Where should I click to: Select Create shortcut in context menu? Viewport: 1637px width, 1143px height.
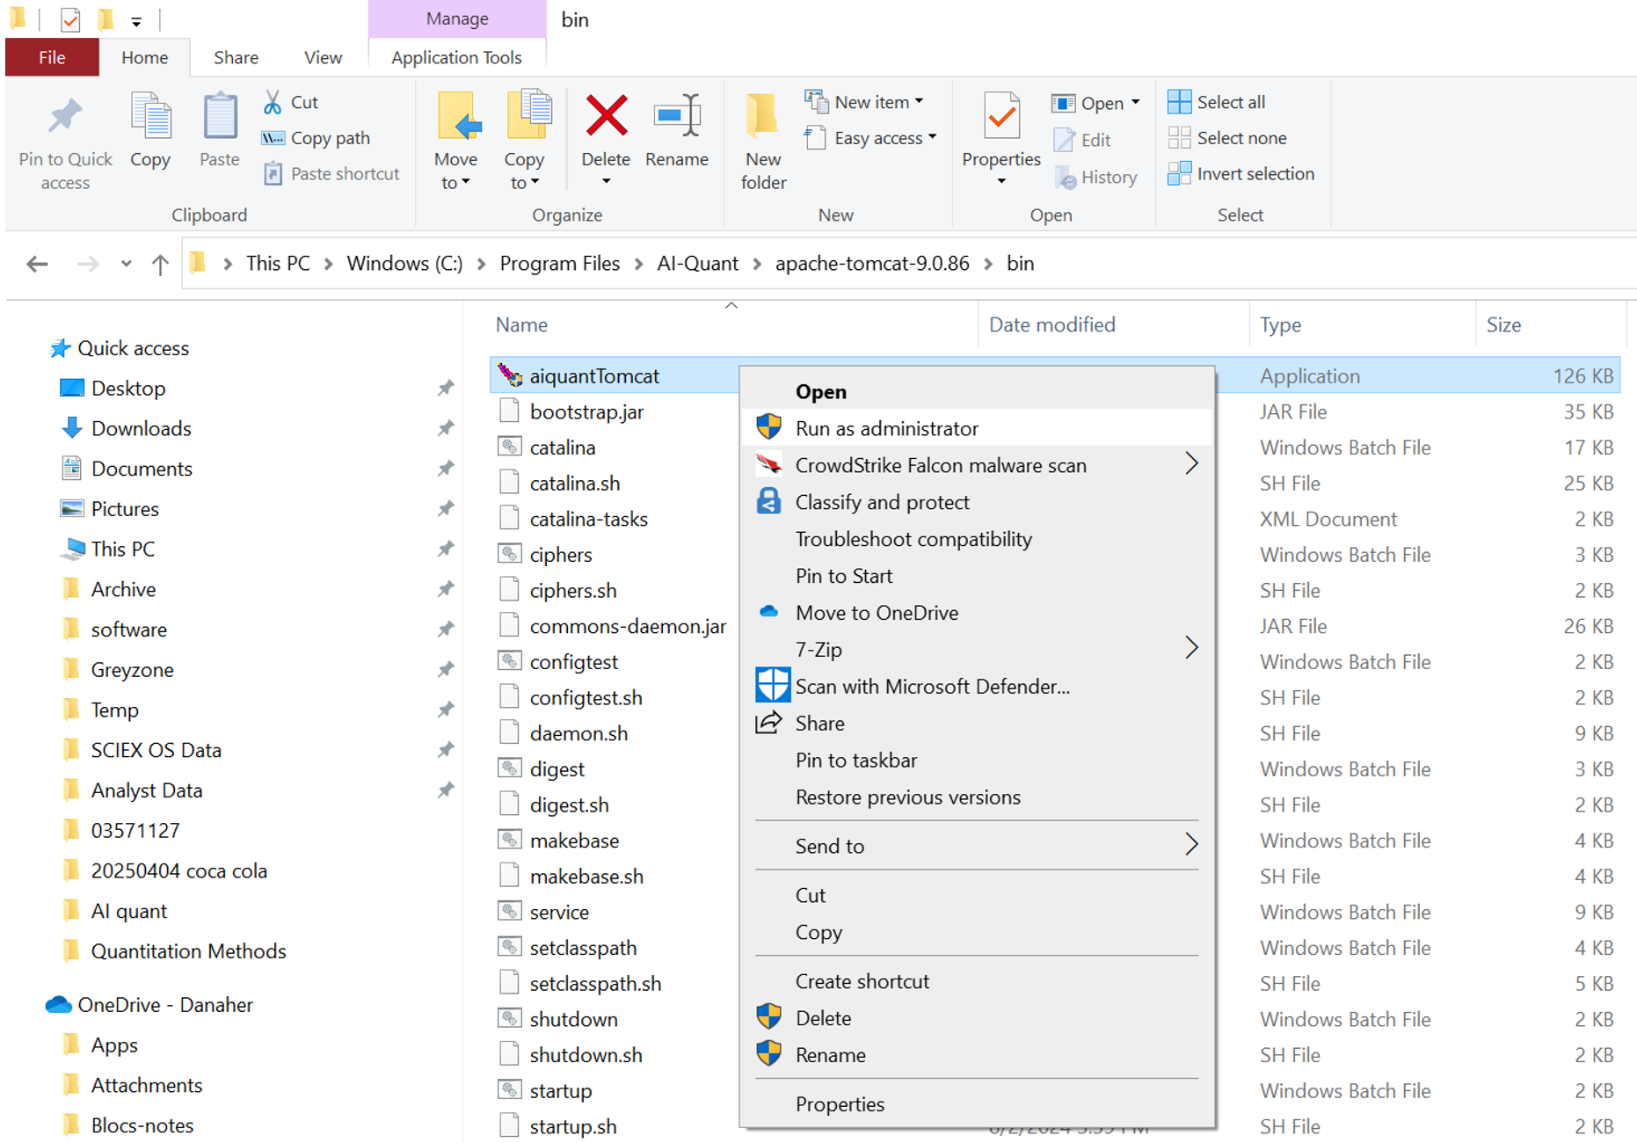click(x=862, y=981)
